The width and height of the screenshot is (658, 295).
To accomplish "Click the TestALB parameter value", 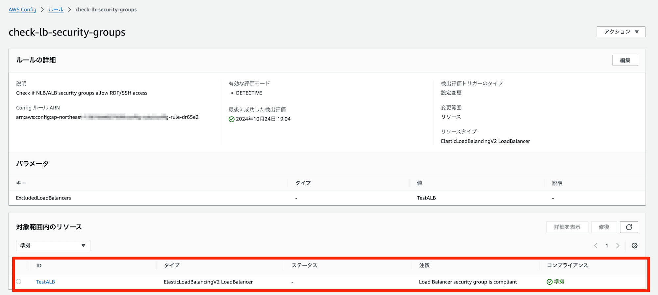I will pos(426,198).
